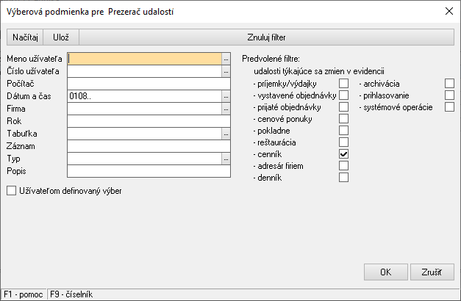Screen dimensions: 461x301
Task: Open the Dátum a čas picker
Action: pos(226,96)
